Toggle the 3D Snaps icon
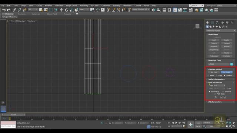The image size is (237, 133). point(109,10)
